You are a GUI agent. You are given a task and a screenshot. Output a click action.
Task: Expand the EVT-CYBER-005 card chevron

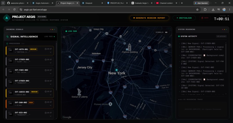[x=51, y=63]
